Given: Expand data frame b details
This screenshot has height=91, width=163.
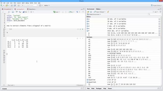Looking at the screenshot, I should (x=87, y=21).
